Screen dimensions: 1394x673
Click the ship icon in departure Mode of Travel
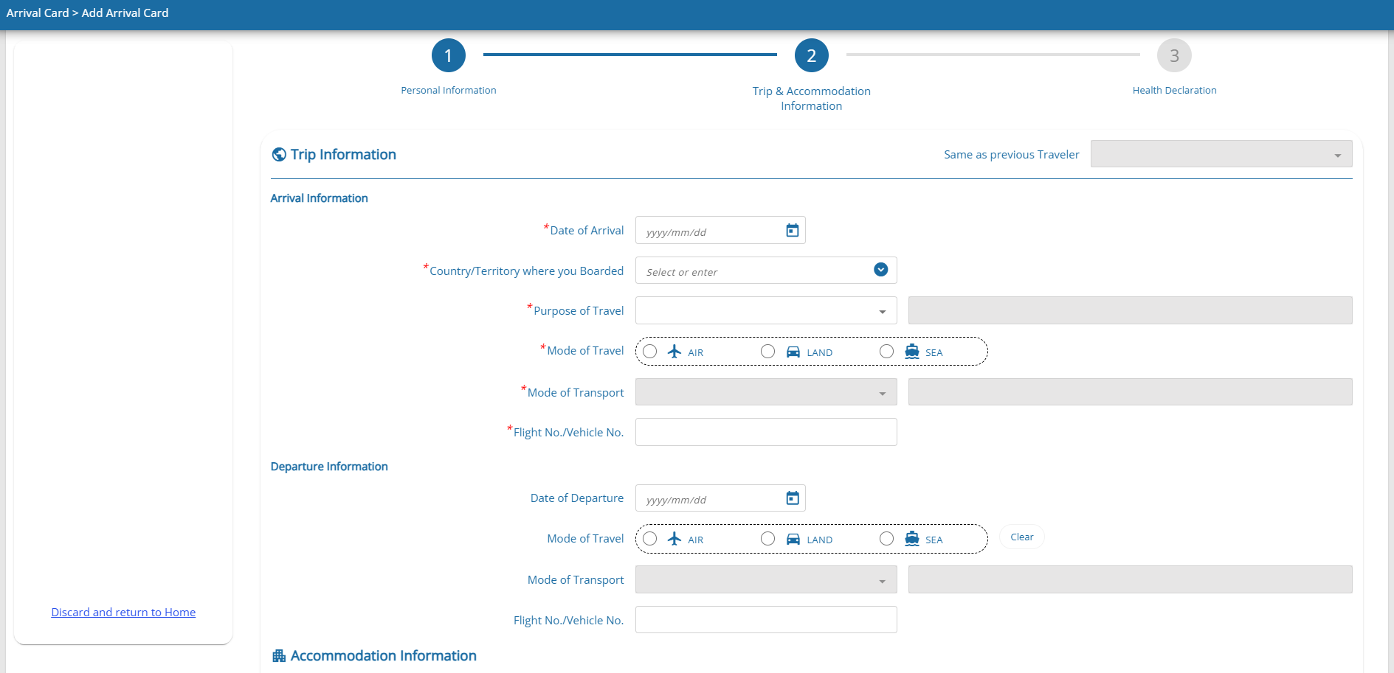[x=912, y=539]
